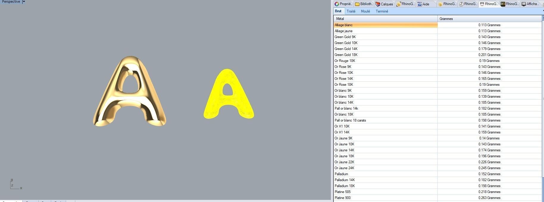The height and width of the screenshot is (202, 544).
Task: Select the Palladium 14K row
Action: pyautogui.click(x=437, y=180)
